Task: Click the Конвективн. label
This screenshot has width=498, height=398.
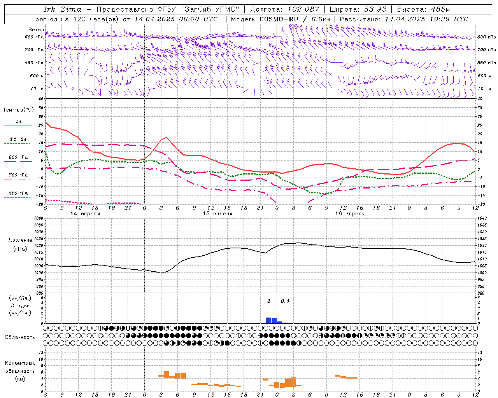Action: coord(20,363)
